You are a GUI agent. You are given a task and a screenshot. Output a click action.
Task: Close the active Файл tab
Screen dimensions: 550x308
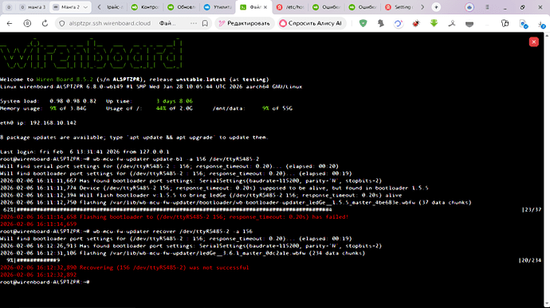265,7
